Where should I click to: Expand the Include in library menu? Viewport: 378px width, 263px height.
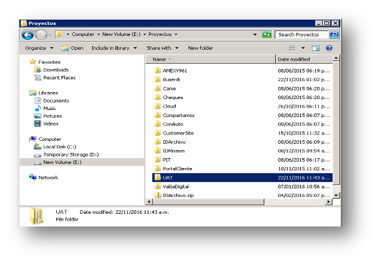coord(112,48)
